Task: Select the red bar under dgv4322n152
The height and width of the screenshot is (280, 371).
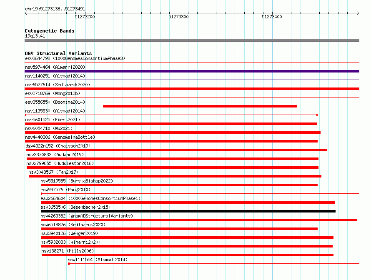Action: click(176, 150)
